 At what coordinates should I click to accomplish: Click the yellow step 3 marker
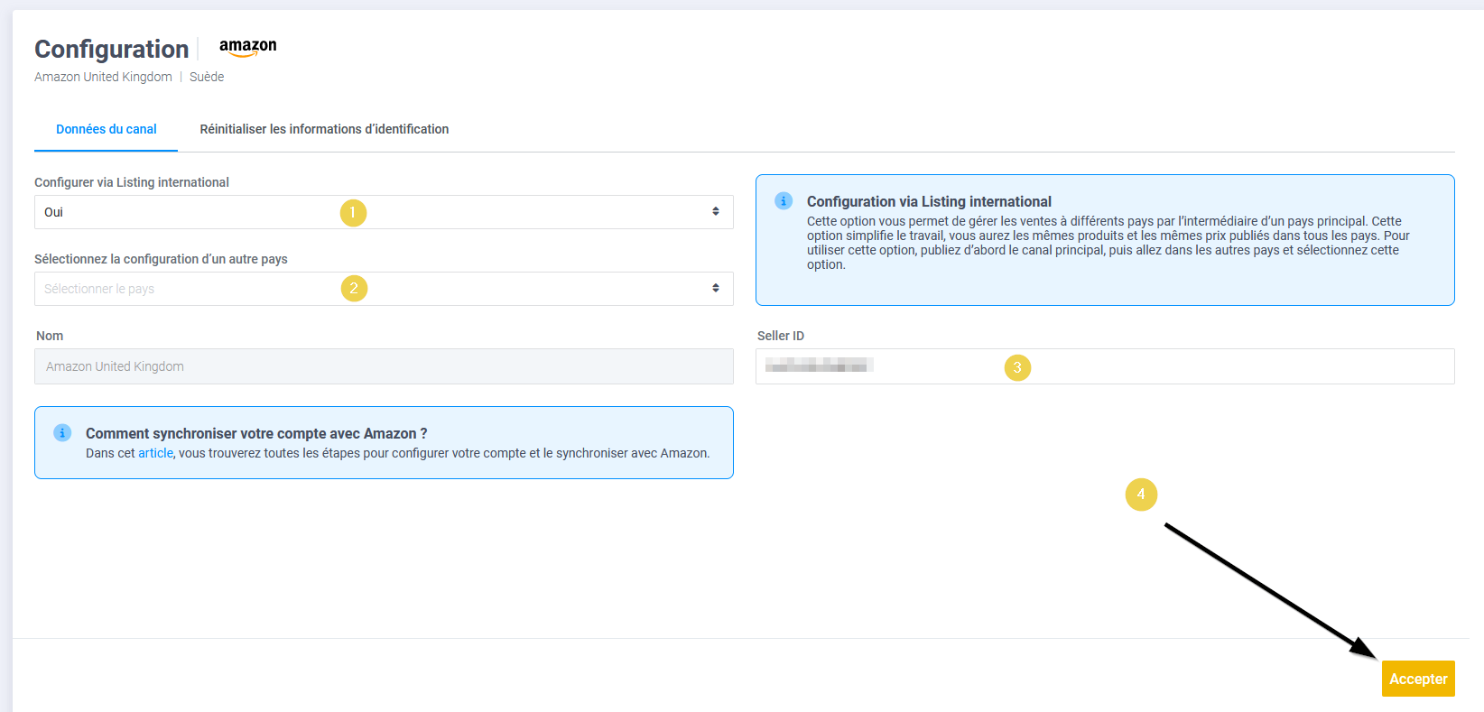(x=1017, y=367)
